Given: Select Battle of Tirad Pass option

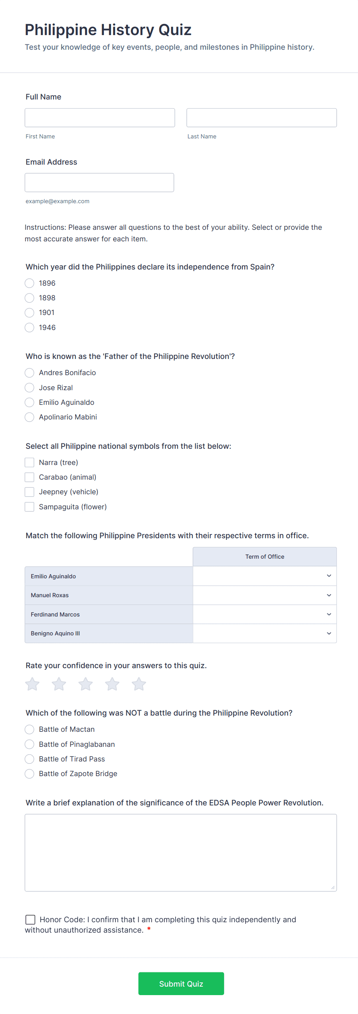Looking at the screenshot, I should pyautogui.click(x=29, y=759).
